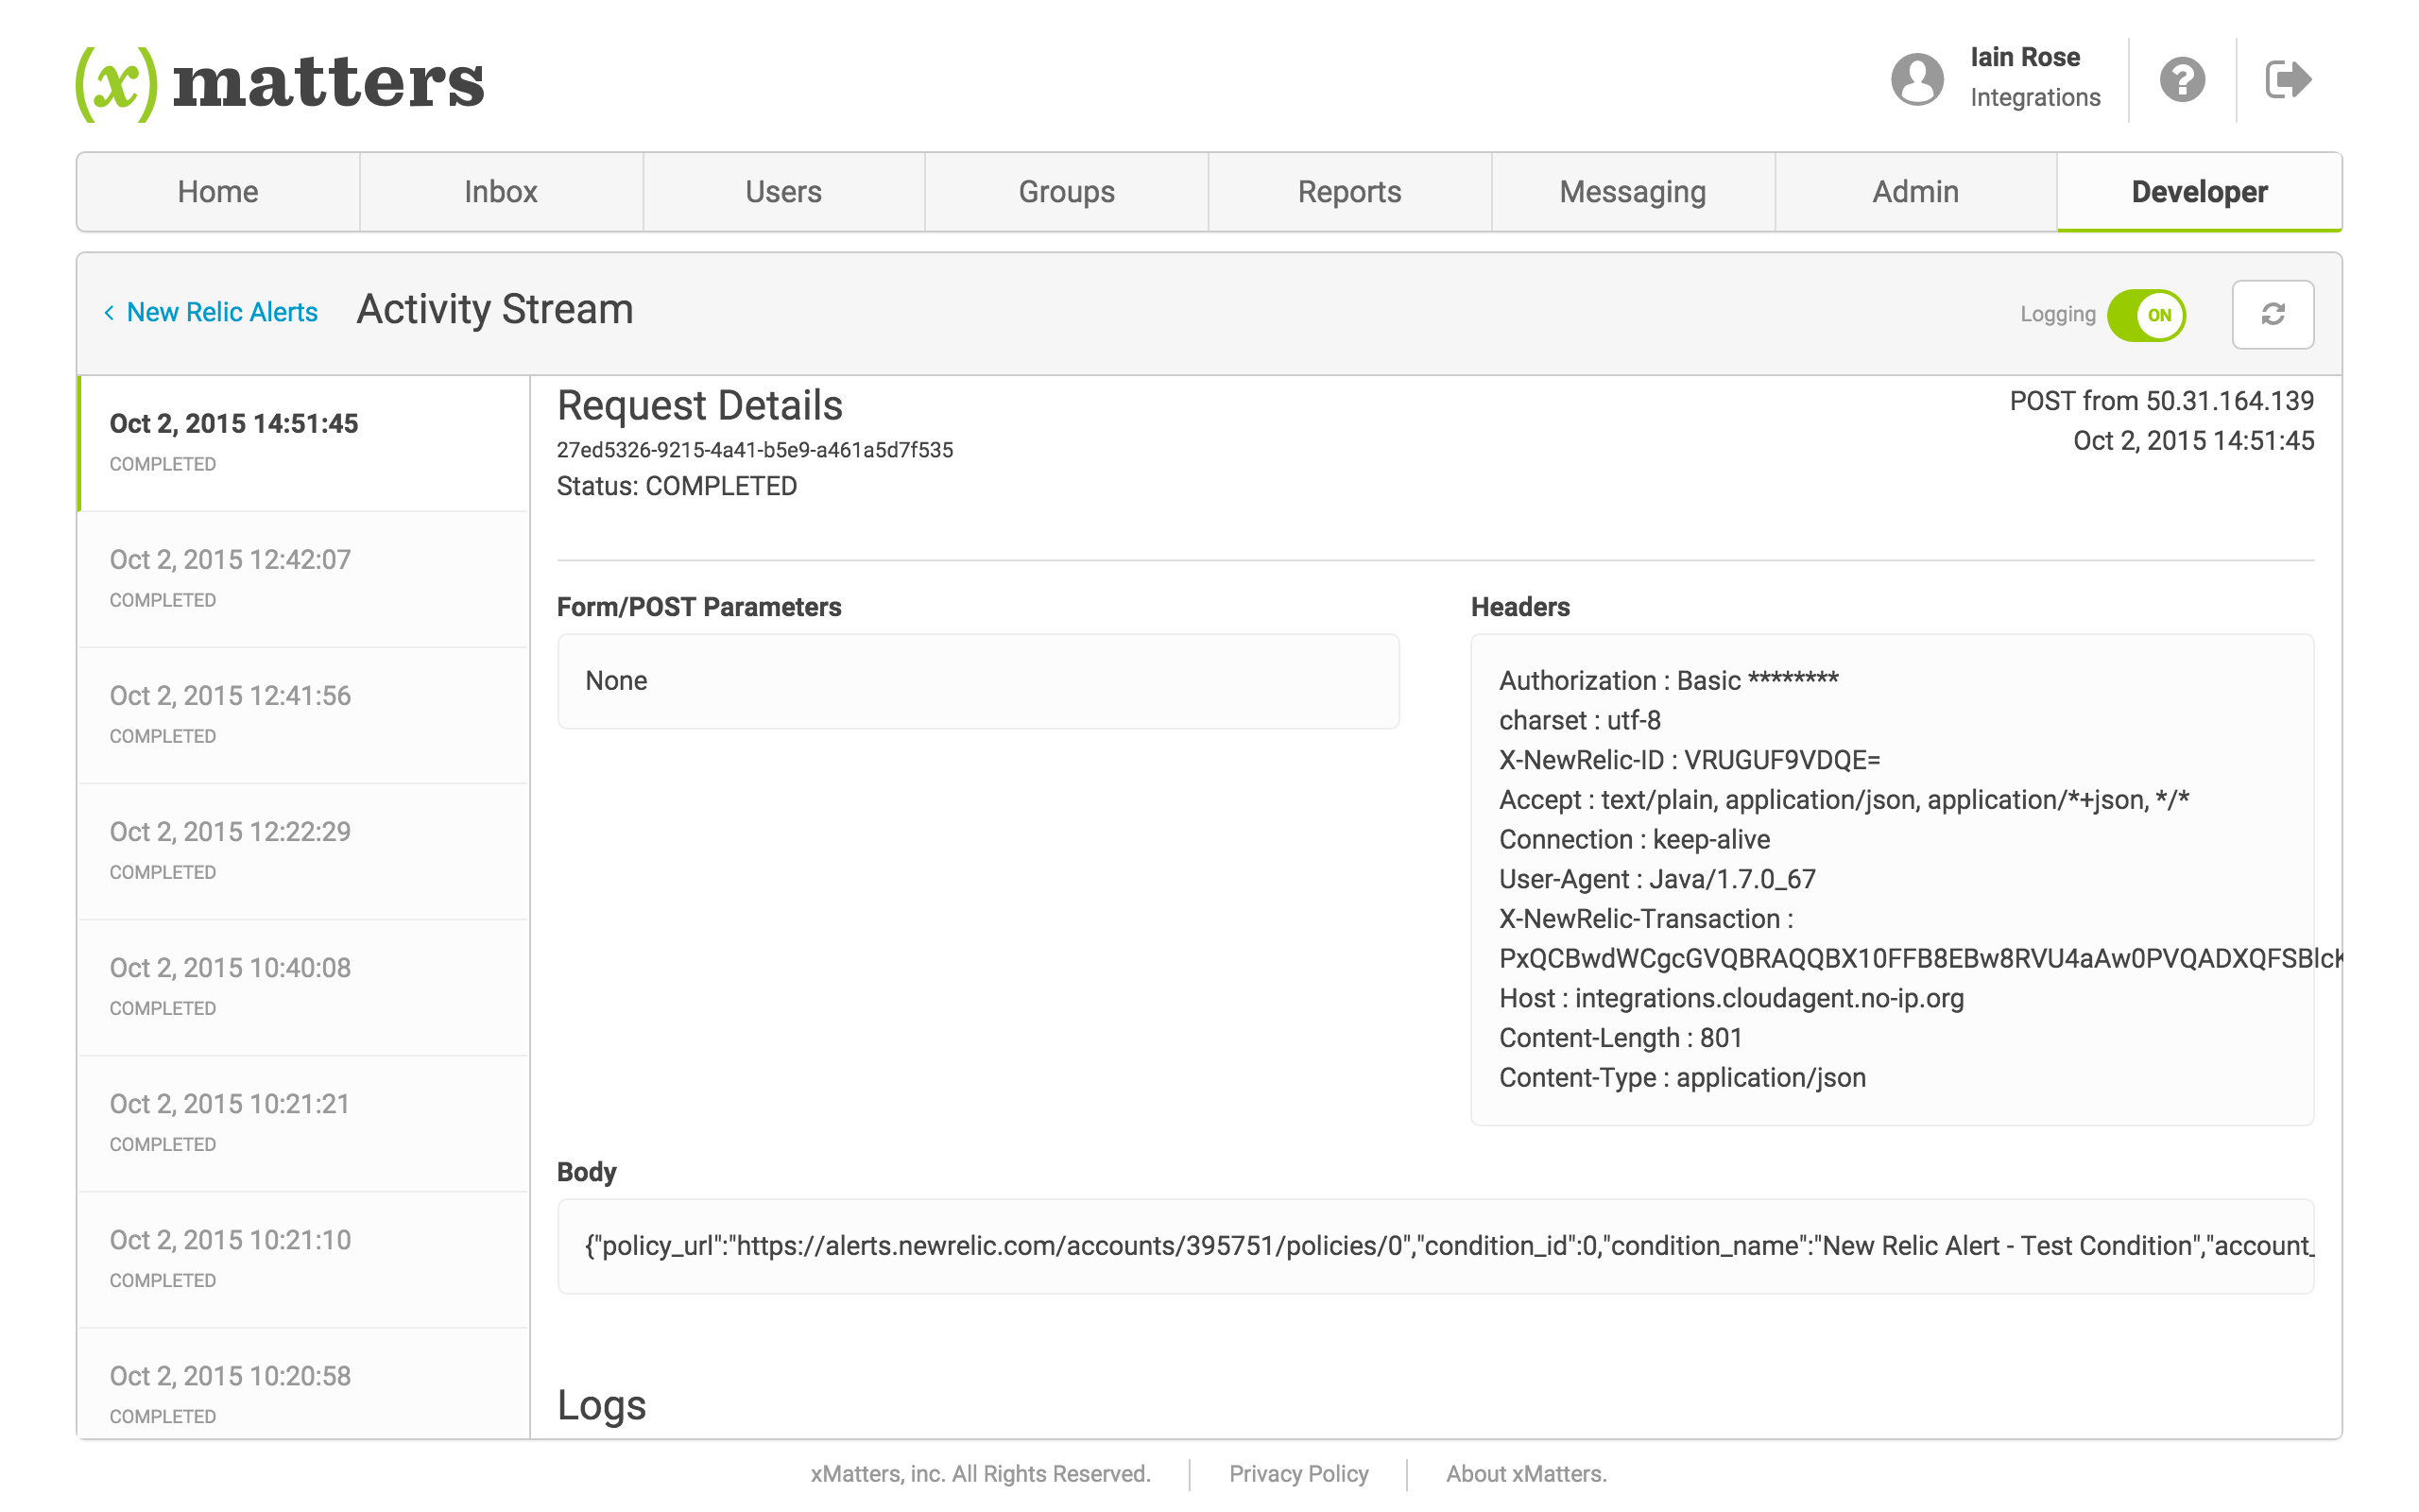Go to the Admin tab
Viewport: 2419px width, 1512px height.
point(1915,192)
